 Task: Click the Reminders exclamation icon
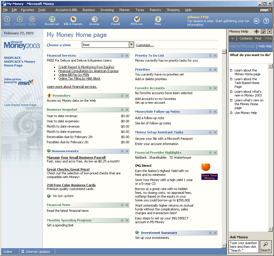click(x=49, y=96)
